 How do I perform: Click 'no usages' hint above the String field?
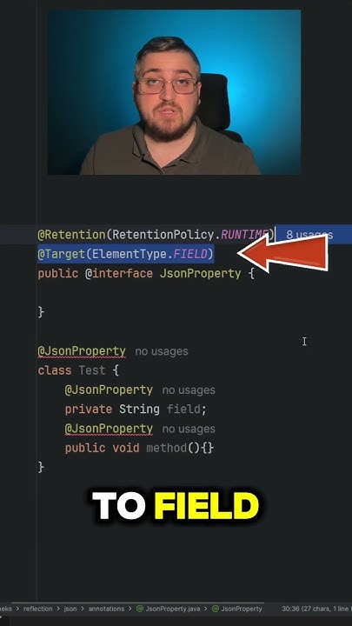coord(189,390)
